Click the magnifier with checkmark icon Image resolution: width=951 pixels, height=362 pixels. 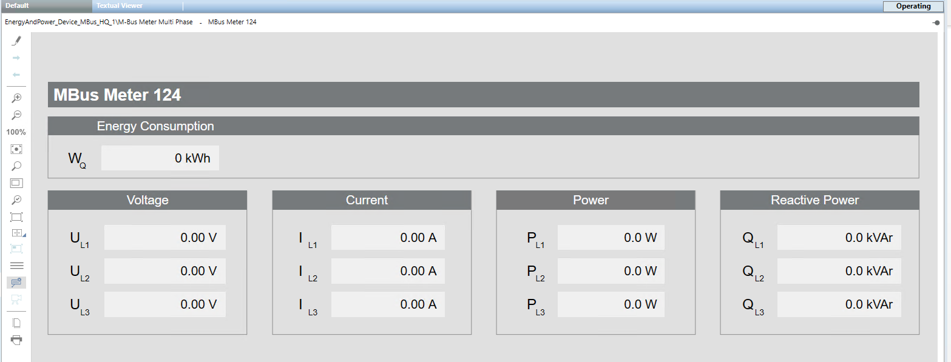point(16,200)
